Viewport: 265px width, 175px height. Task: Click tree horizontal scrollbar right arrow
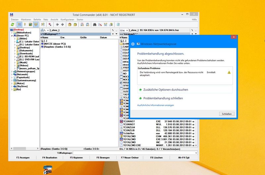pos(38,149)
